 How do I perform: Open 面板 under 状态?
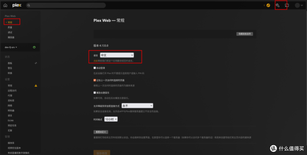coord(10,63)
